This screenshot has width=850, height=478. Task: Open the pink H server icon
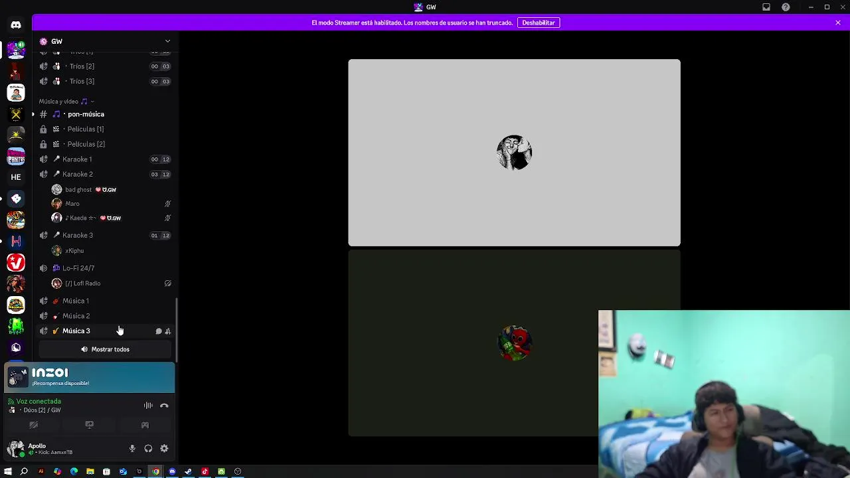pos(16,241)
